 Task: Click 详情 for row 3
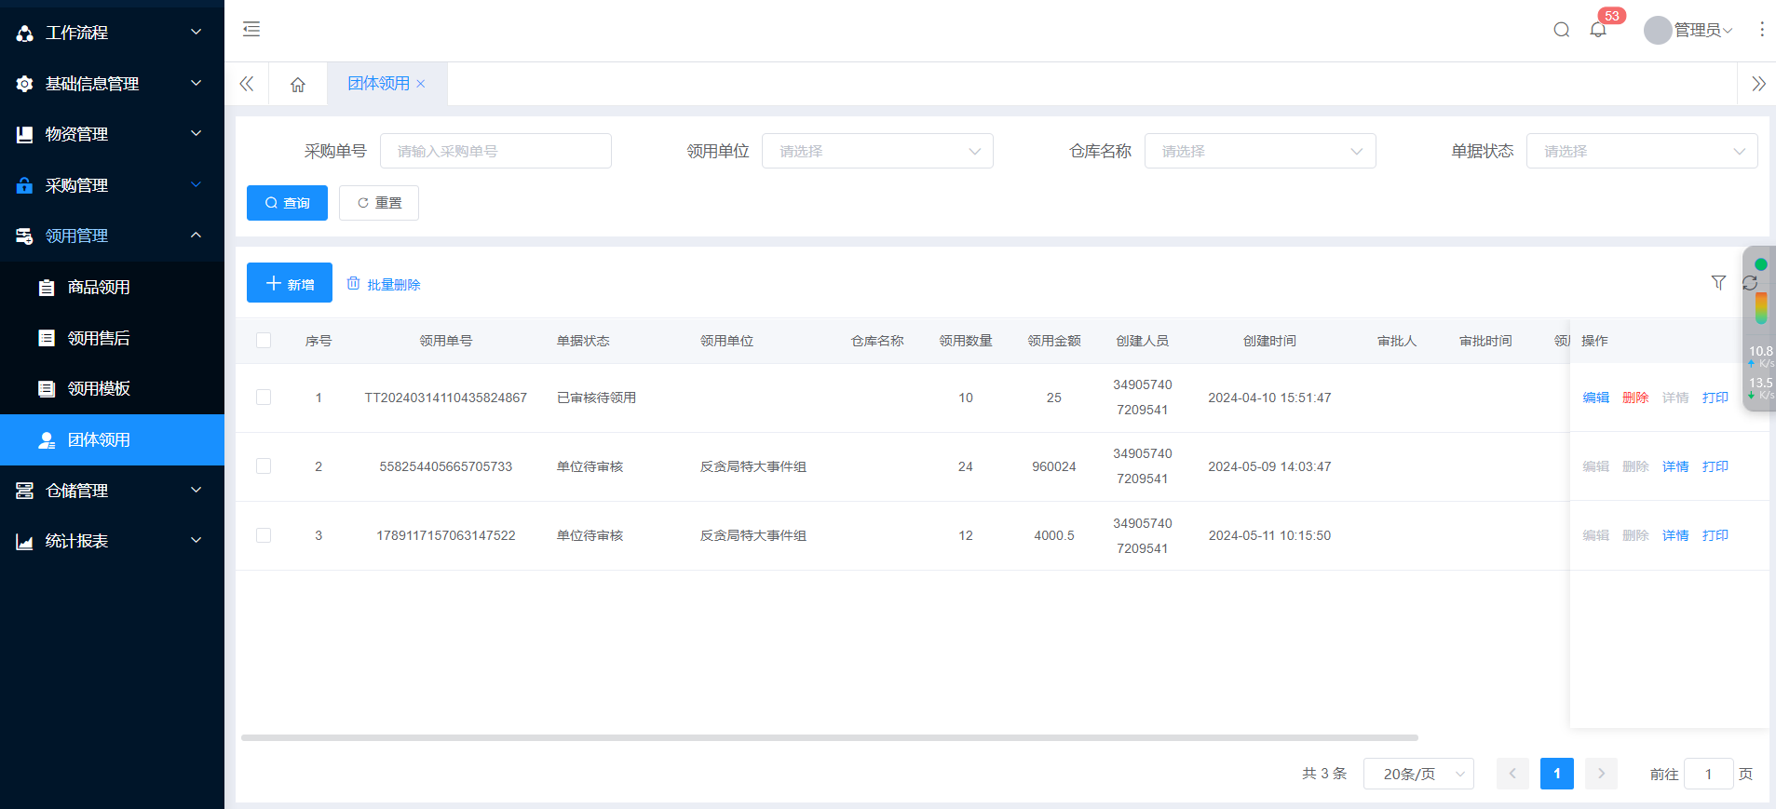[x=1675, y=535]
